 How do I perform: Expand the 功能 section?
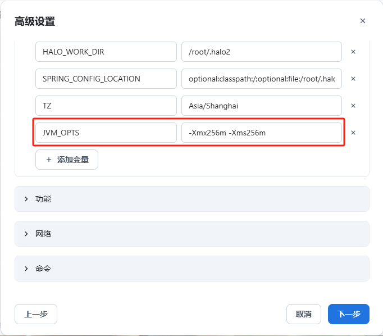pos(192,199)
